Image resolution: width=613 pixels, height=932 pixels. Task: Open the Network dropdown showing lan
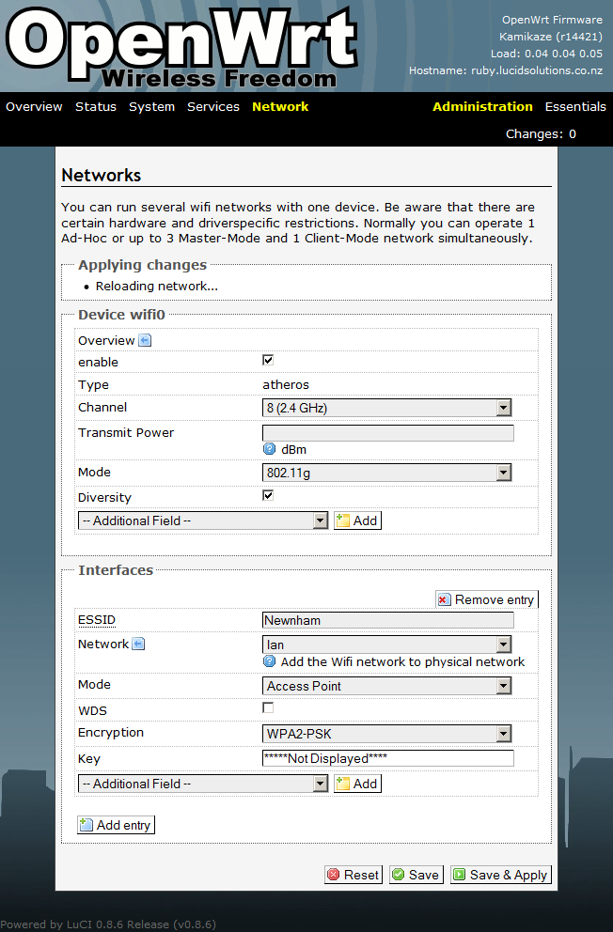(x=386, y=645)
